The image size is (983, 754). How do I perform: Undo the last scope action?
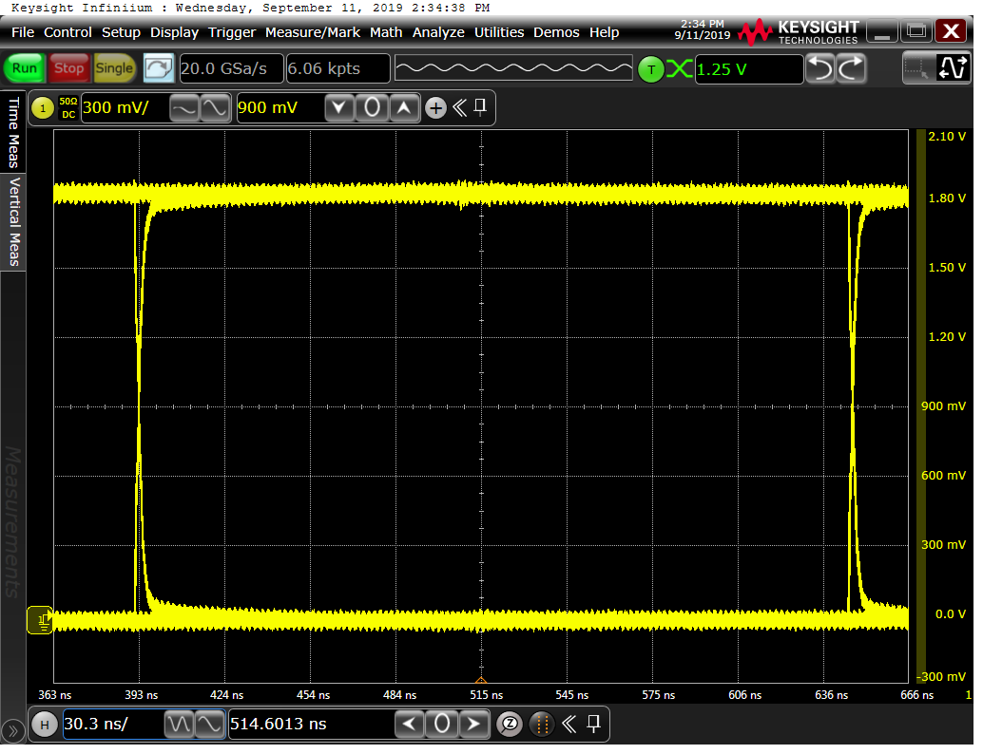(x=819, y=67)
